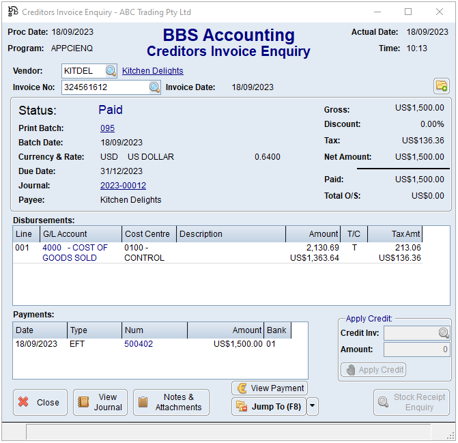Open the Kitchen Delights vendor link

[x=152, y=71]
